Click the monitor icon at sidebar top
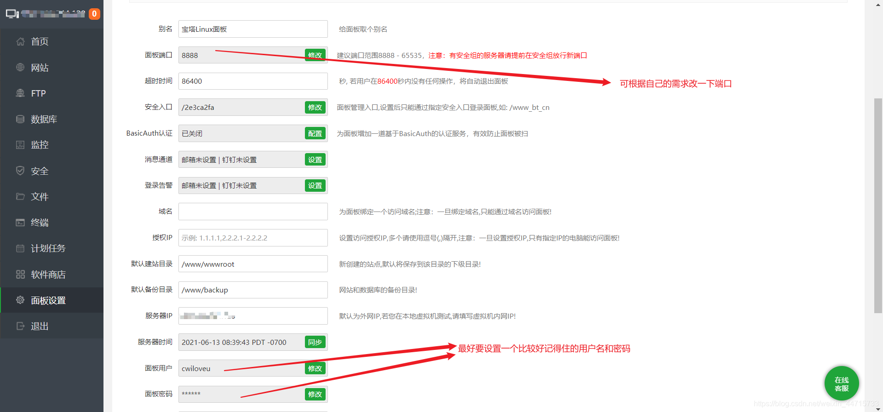The image size is (883, 412). click(x=12, y=14)
